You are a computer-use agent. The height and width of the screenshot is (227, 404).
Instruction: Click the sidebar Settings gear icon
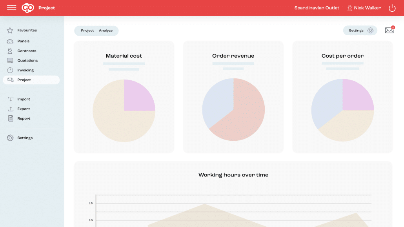coord(10,138)
